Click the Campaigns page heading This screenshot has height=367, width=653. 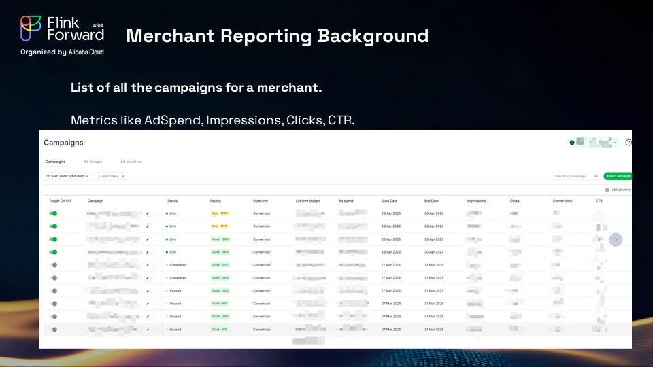click(63, 143)
